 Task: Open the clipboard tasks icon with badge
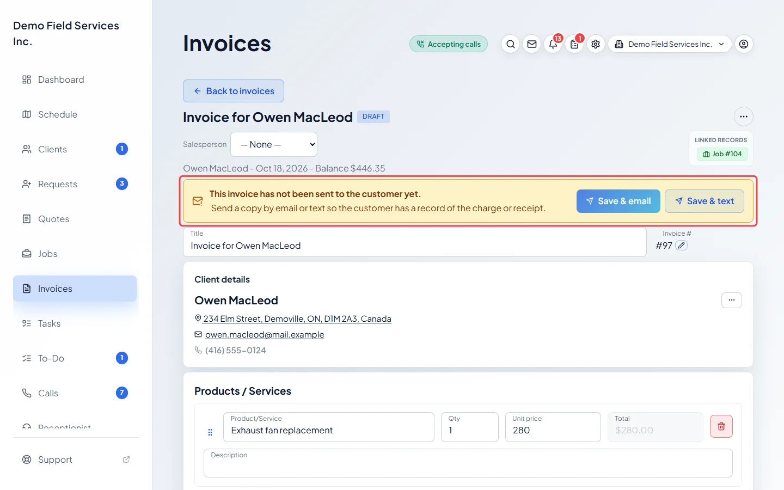[x=574, y=44]
